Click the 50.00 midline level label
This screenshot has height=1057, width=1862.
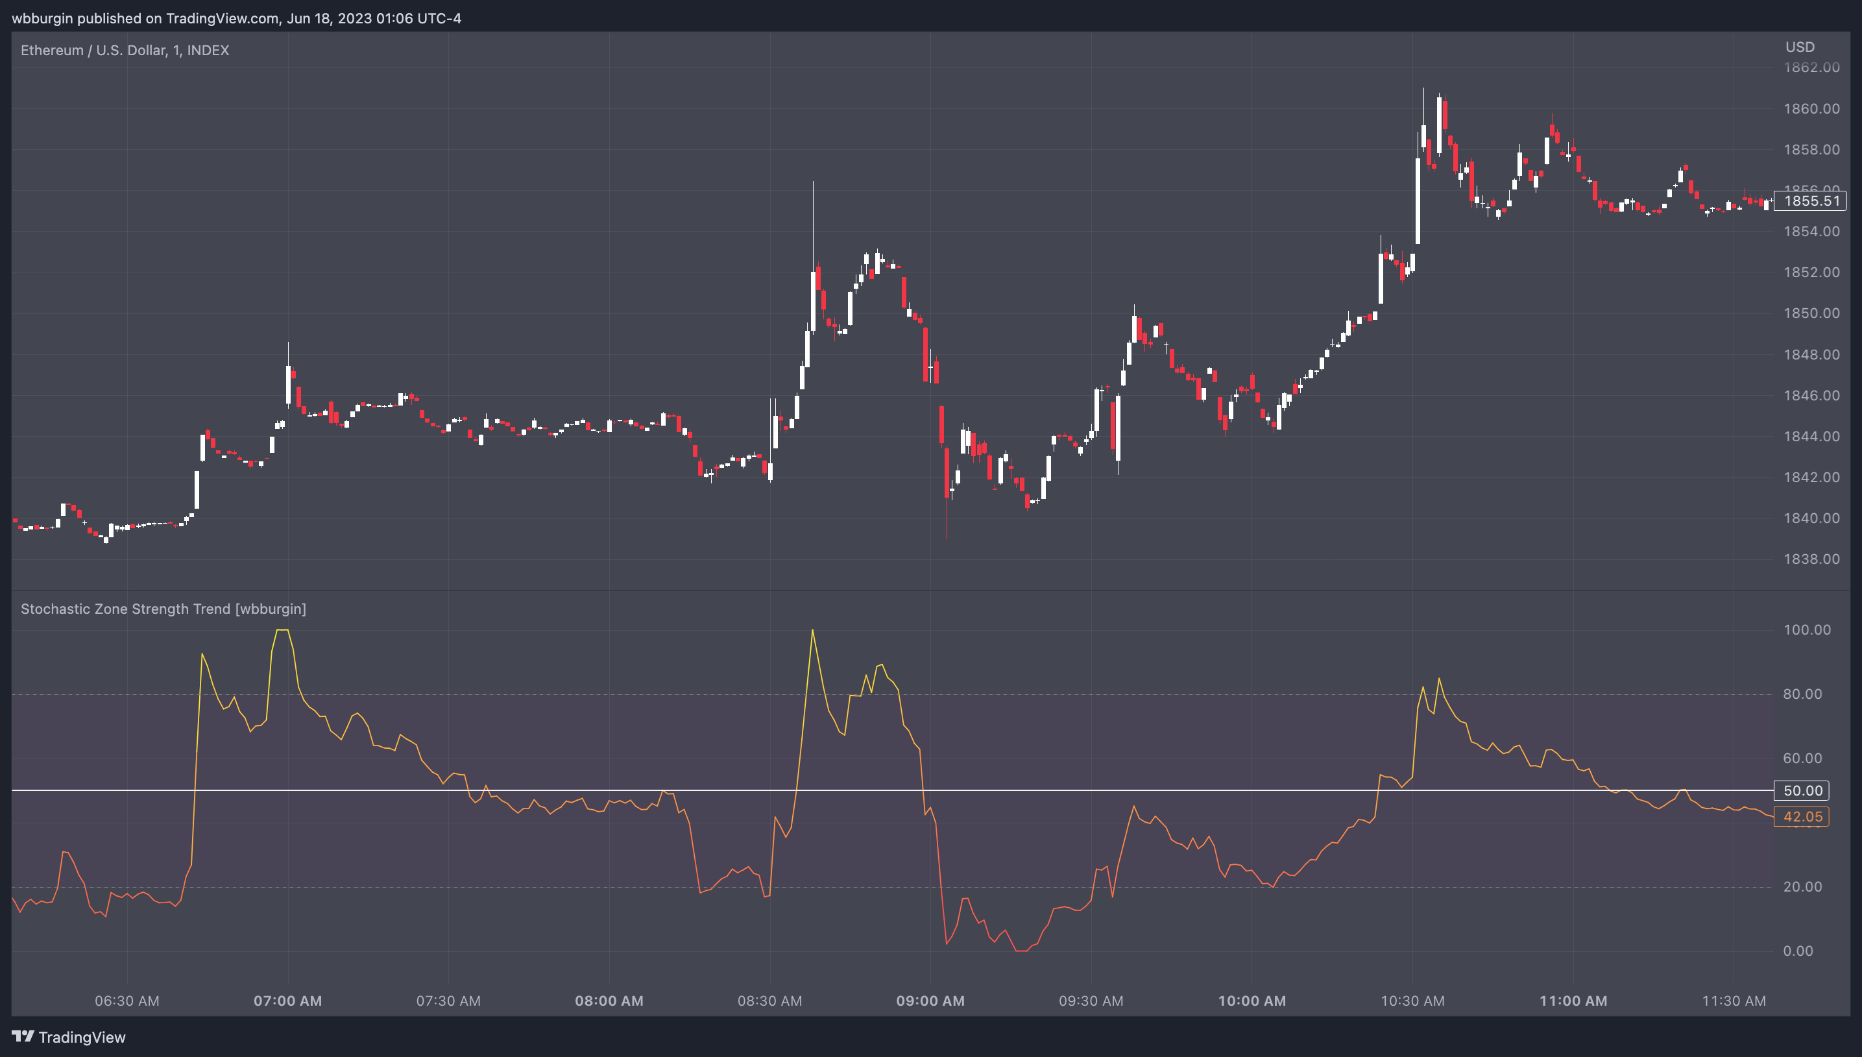(1802, 790)
